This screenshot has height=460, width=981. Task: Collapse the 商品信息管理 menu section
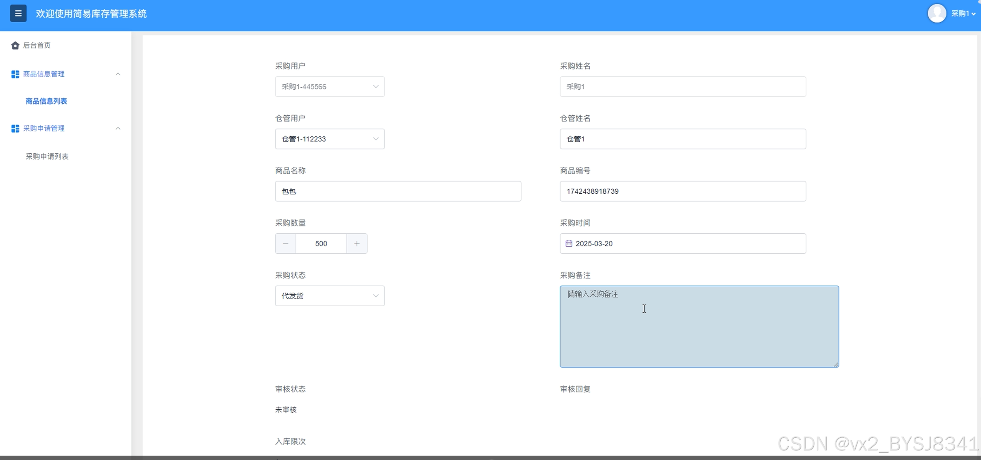pyautogui.click(x=118, y=74)
